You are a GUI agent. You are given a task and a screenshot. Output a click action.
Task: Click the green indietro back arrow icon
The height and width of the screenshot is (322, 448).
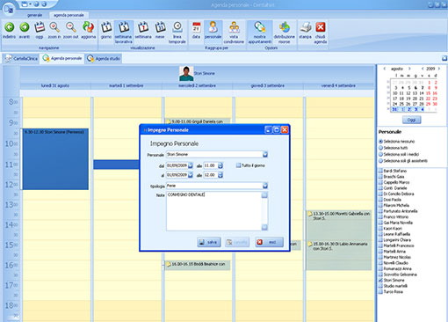(x=10, y=27)
